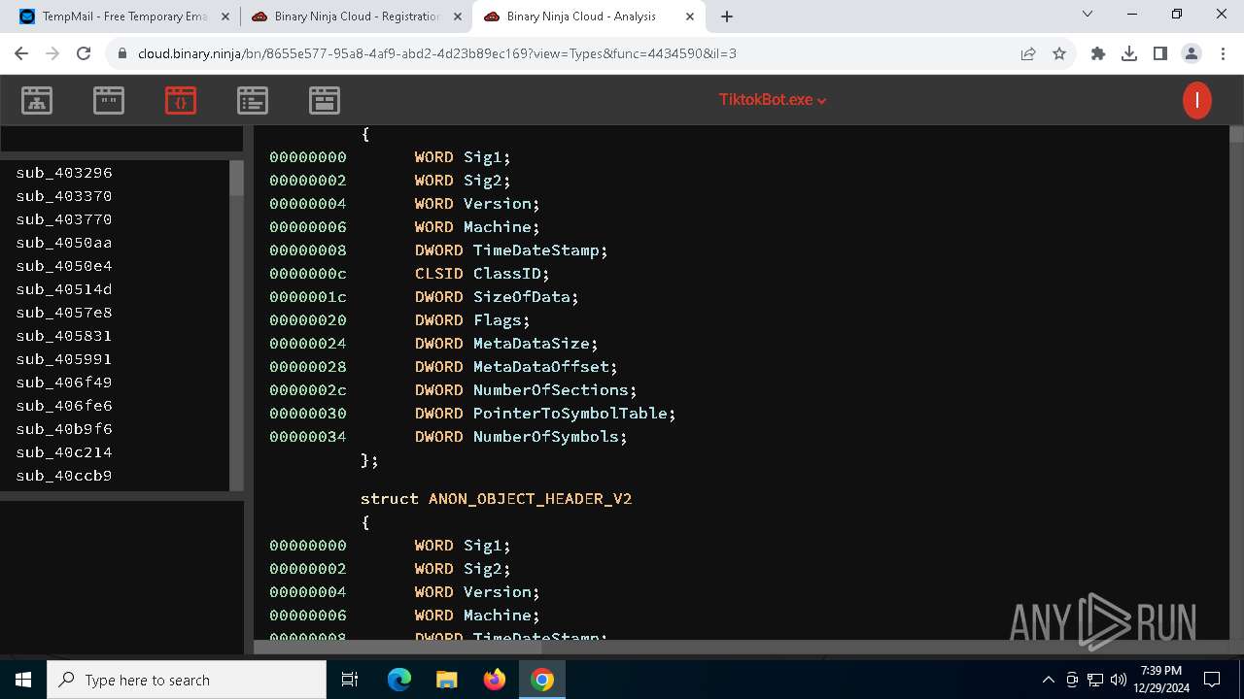Open the user avatar menu
Image resolution: width=1244 pixels, height=699 pixels.
1196,100
